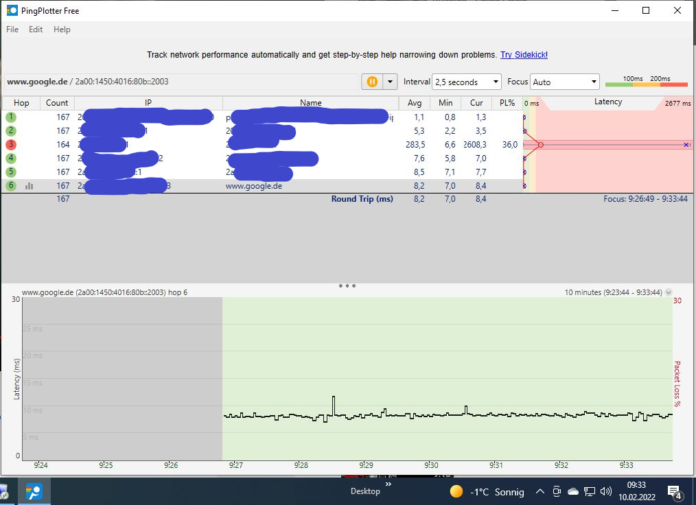Click the Round Trip (ms) label
This screenshot has height=505, width=696.
(362, 199)
